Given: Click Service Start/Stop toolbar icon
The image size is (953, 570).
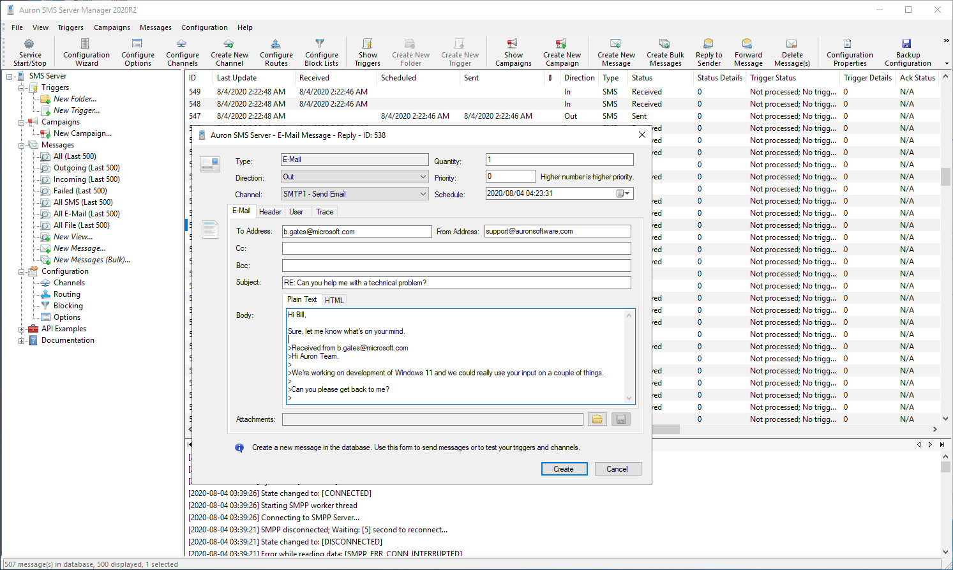Looking at the screenshot, I should click(x=29, y=44).
